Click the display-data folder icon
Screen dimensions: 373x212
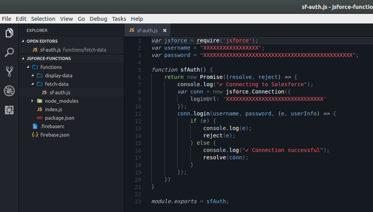click(x=40, y=75)
